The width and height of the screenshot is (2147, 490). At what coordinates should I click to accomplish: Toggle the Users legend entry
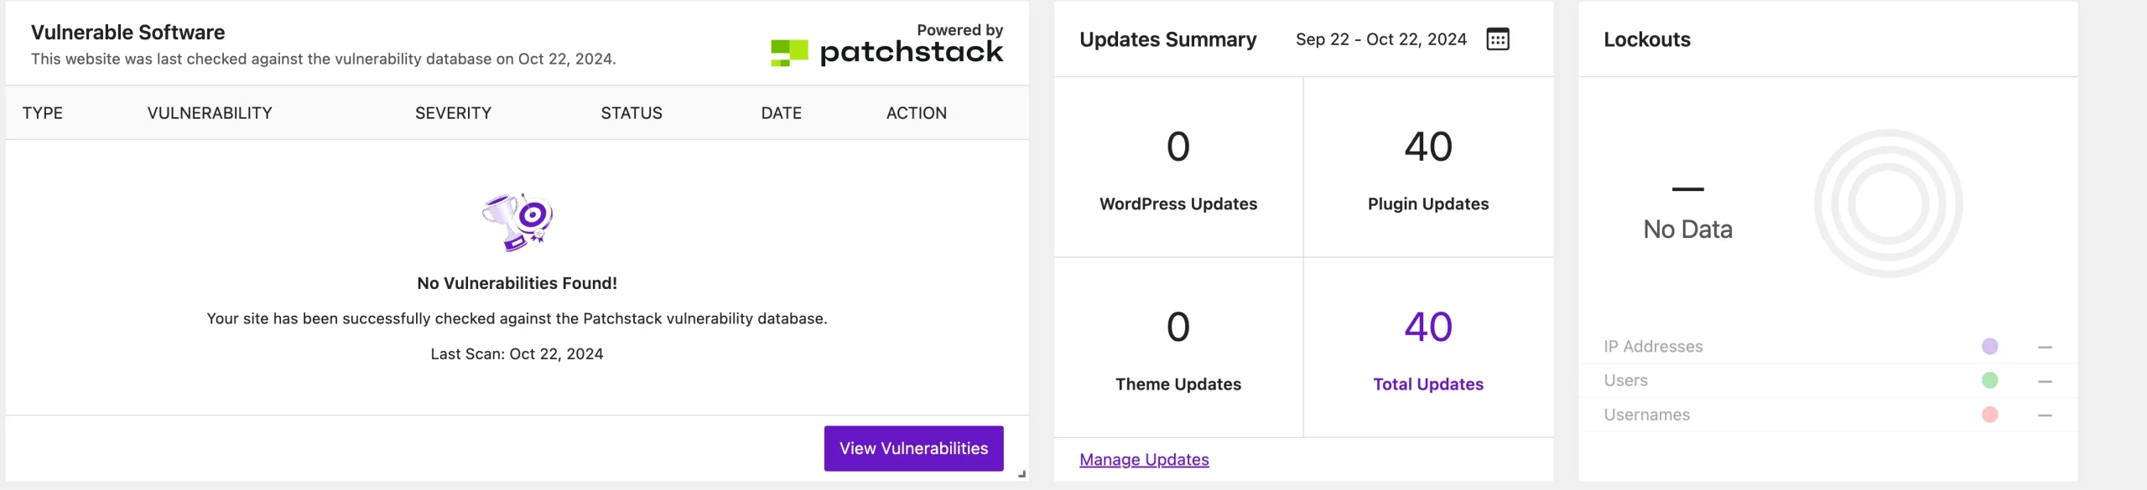[1625, 380]
